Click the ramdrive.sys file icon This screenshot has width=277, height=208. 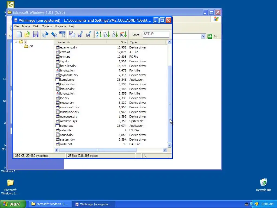[58, 121]
